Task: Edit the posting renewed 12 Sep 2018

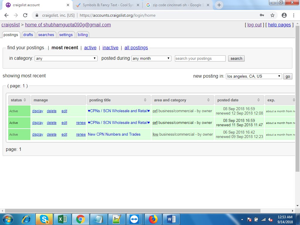Action: [x=64, y=111]
